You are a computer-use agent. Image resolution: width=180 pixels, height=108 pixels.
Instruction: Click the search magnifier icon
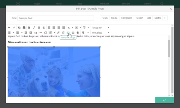click(x=162, y=4)
